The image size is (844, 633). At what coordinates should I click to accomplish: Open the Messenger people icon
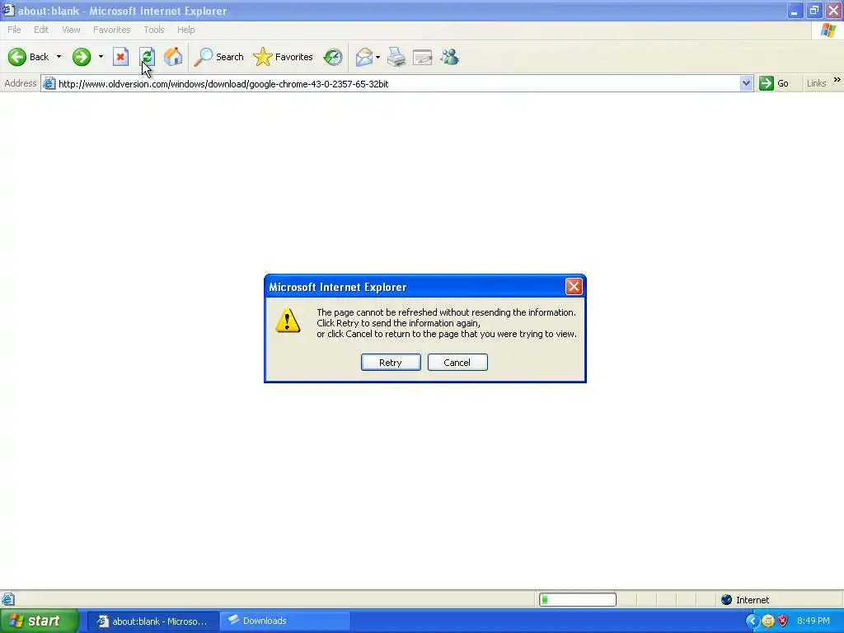449,57
